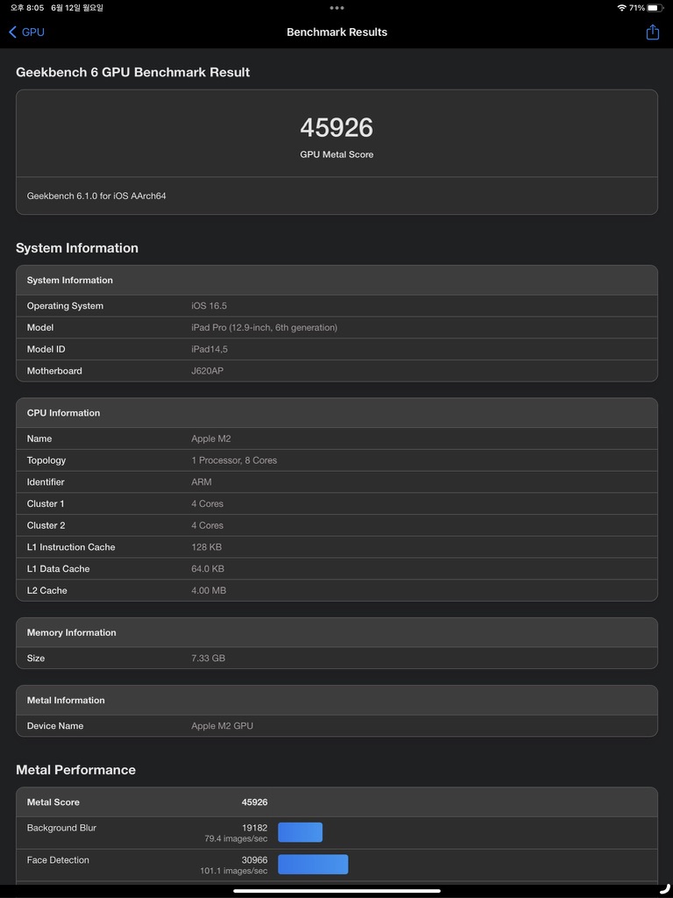The height and width of the screenshot is (898, 673).
Task: Tap the 30966 Face Detection score
Action: (255, 860)
